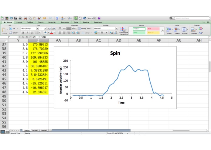
Task: Toggle top vertical alignment
Action: [60, 28]
